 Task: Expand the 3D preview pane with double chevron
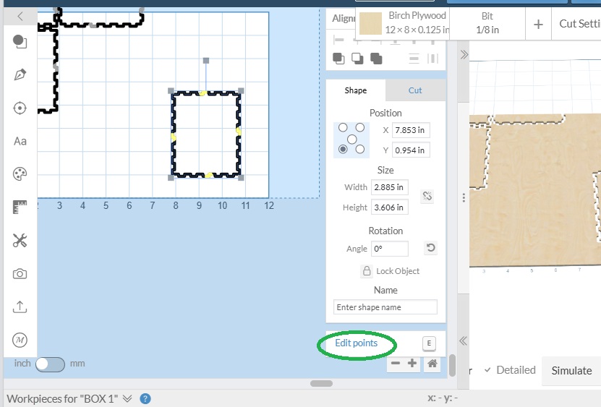pos(464,54)
